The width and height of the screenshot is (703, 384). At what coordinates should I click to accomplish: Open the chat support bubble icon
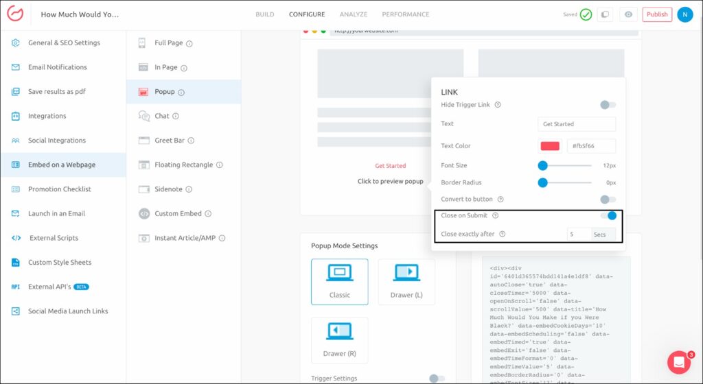point(678,362)
